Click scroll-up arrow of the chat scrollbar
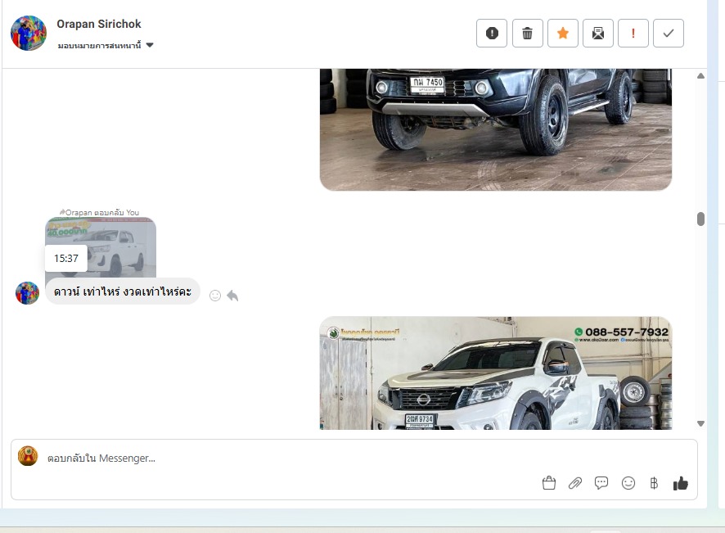 point(700,76)
